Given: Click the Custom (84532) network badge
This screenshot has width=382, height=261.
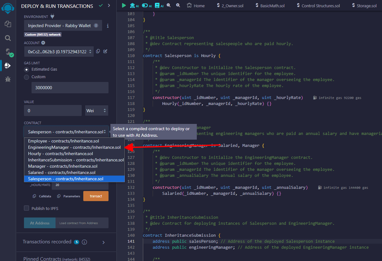Looking at the screenshot, I should coord(43,35).
